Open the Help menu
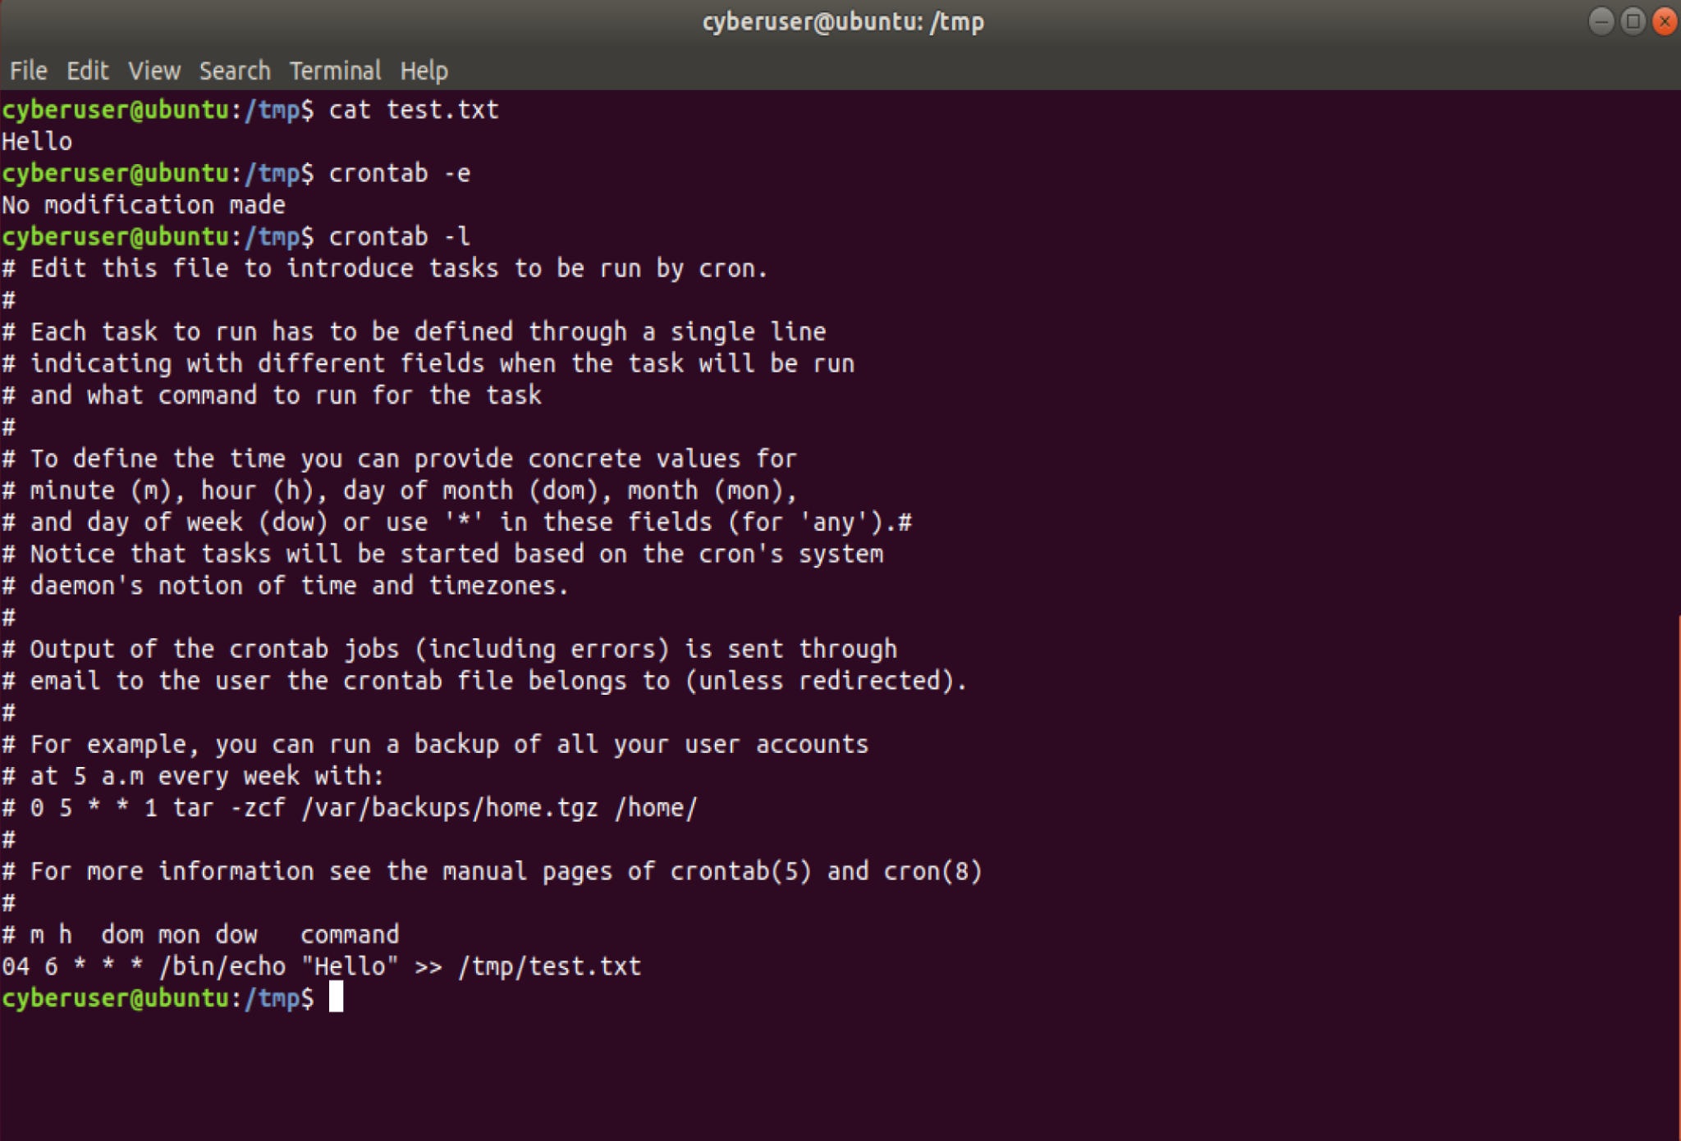 click(424, 71)
